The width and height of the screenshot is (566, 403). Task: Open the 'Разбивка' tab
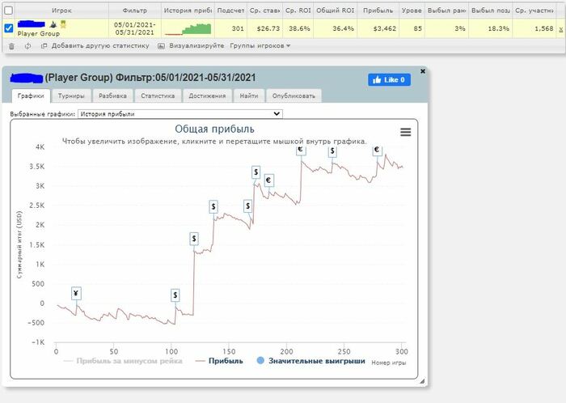[112, 95]
